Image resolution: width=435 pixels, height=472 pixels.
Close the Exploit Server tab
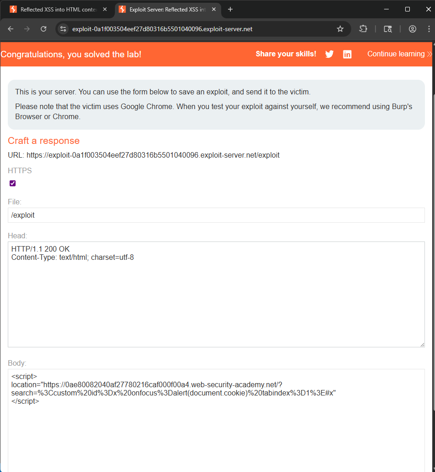click(213, 9)
